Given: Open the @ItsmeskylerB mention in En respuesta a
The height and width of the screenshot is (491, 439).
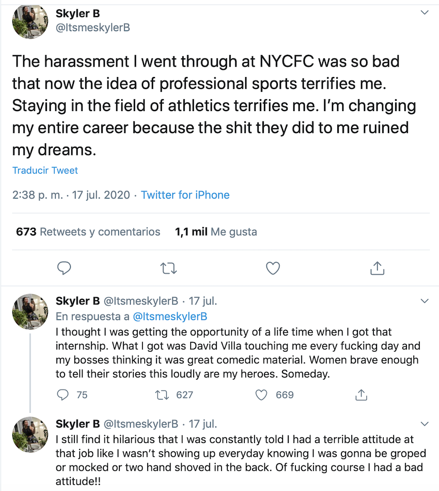Looking at the screenshot, I should point(170,316).
